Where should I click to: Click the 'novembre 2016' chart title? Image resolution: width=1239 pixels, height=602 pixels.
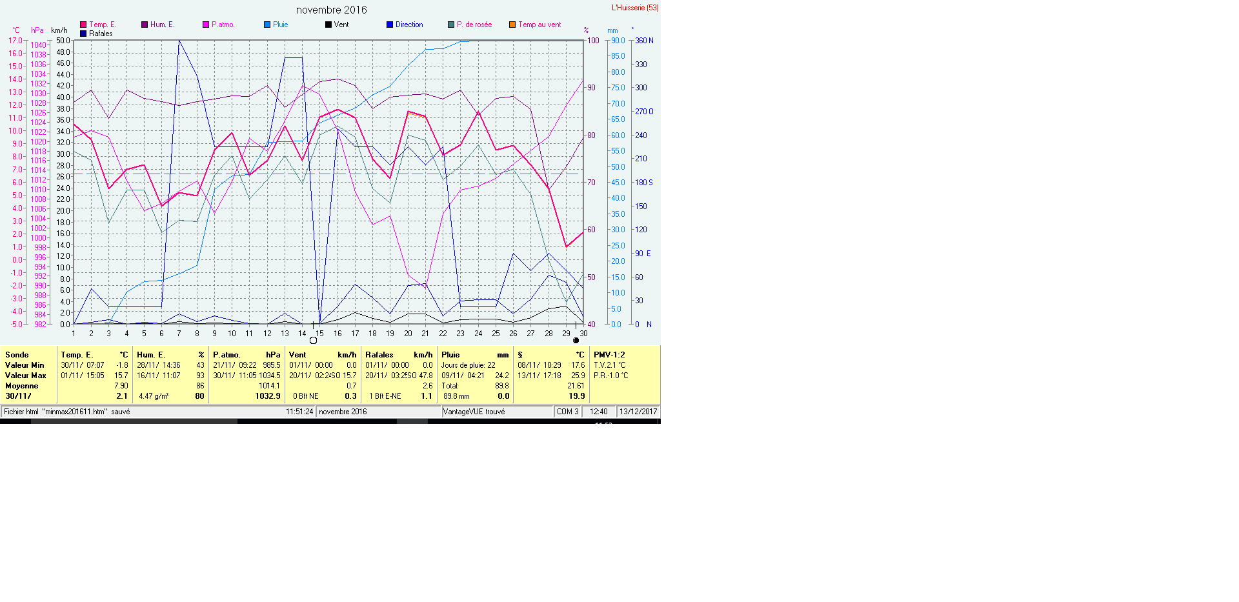click(332, 10)
